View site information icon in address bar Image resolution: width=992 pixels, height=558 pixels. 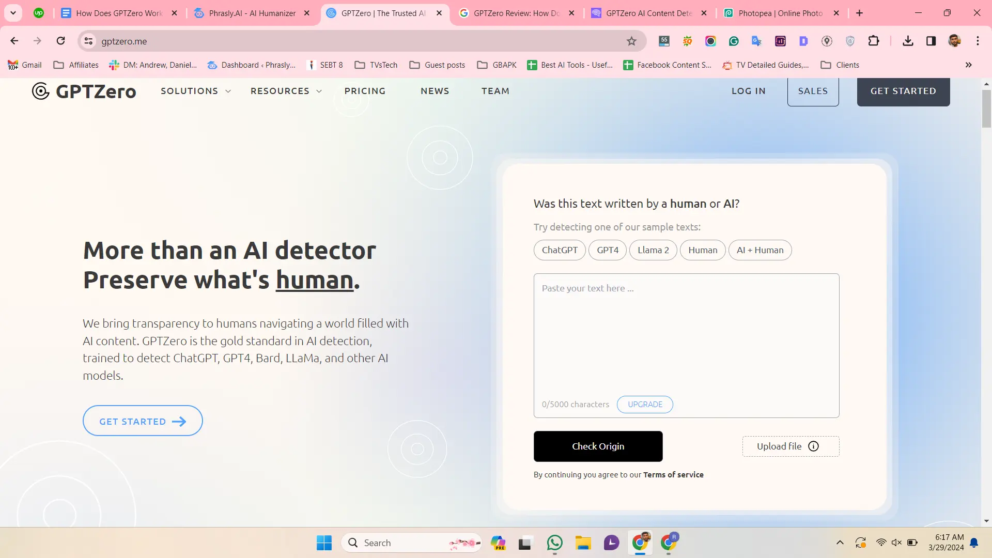(89, 41)
